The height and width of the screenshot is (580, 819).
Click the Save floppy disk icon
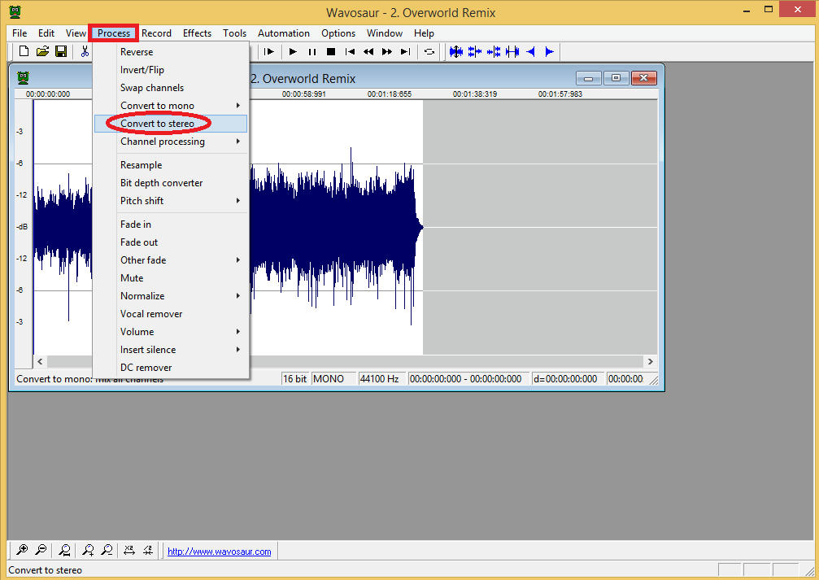61,52
